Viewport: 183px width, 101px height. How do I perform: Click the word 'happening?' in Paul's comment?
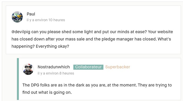23,46
